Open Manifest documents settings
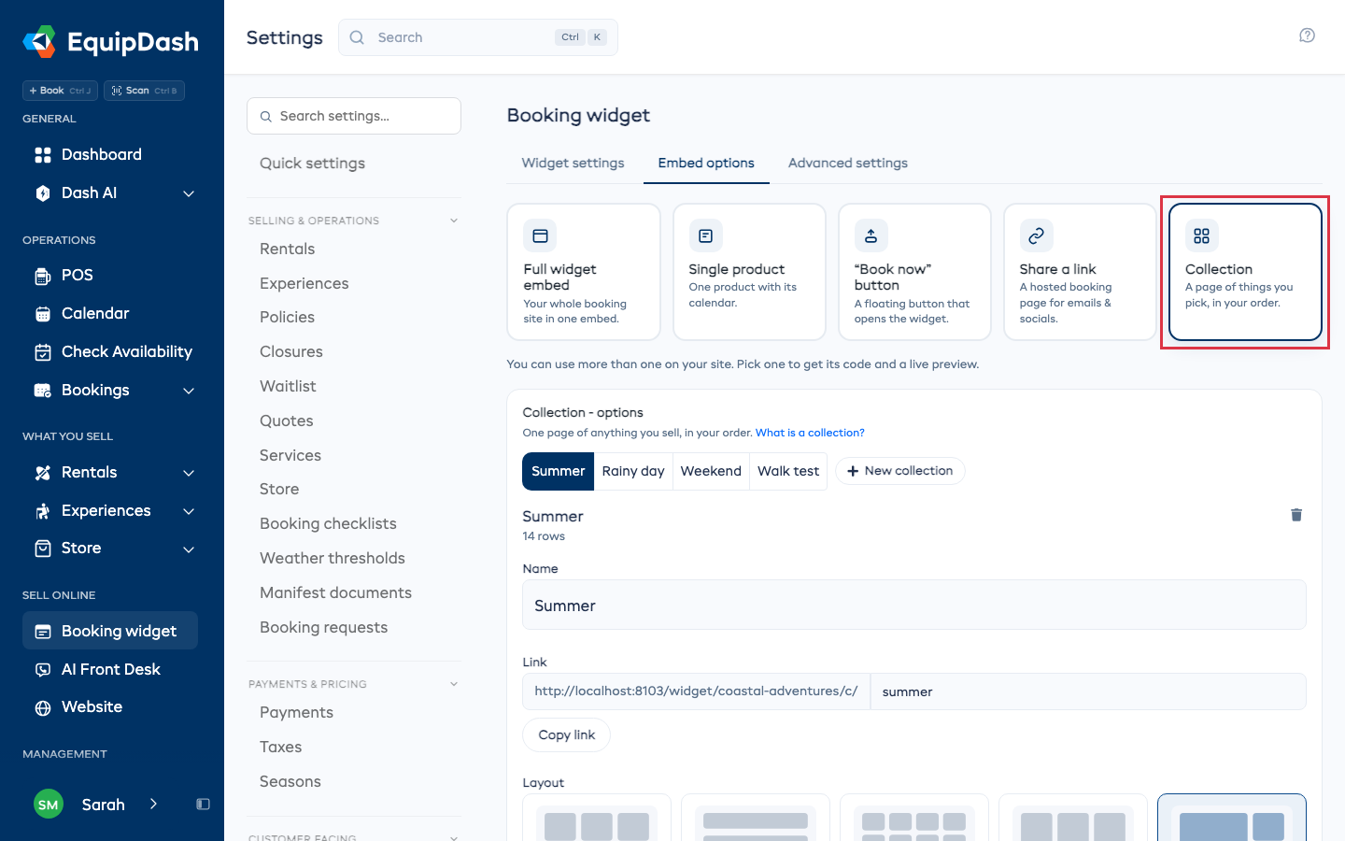Image resolution: width=1345 pixels, height=841 pixels. pos(336,592)
